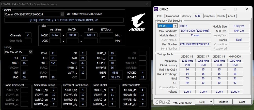Open the Mainboard tab
This screenshot has width=254, height=110.
[172, 16]
